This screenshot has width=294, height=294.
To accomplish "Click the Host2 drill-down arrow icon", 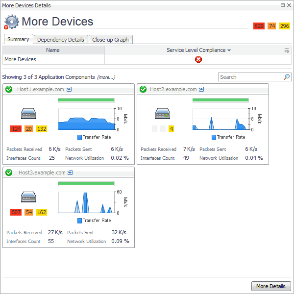I will point(201,89).
